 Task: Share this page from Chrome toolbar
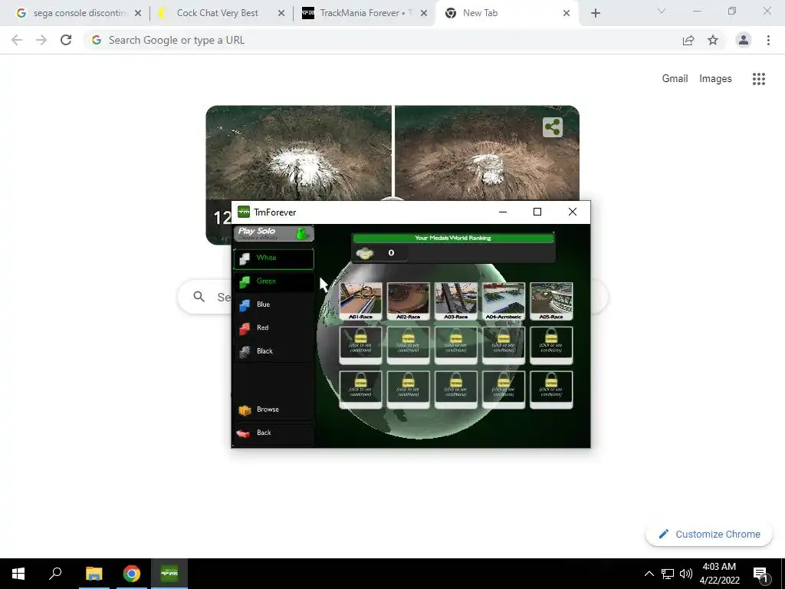688,40
